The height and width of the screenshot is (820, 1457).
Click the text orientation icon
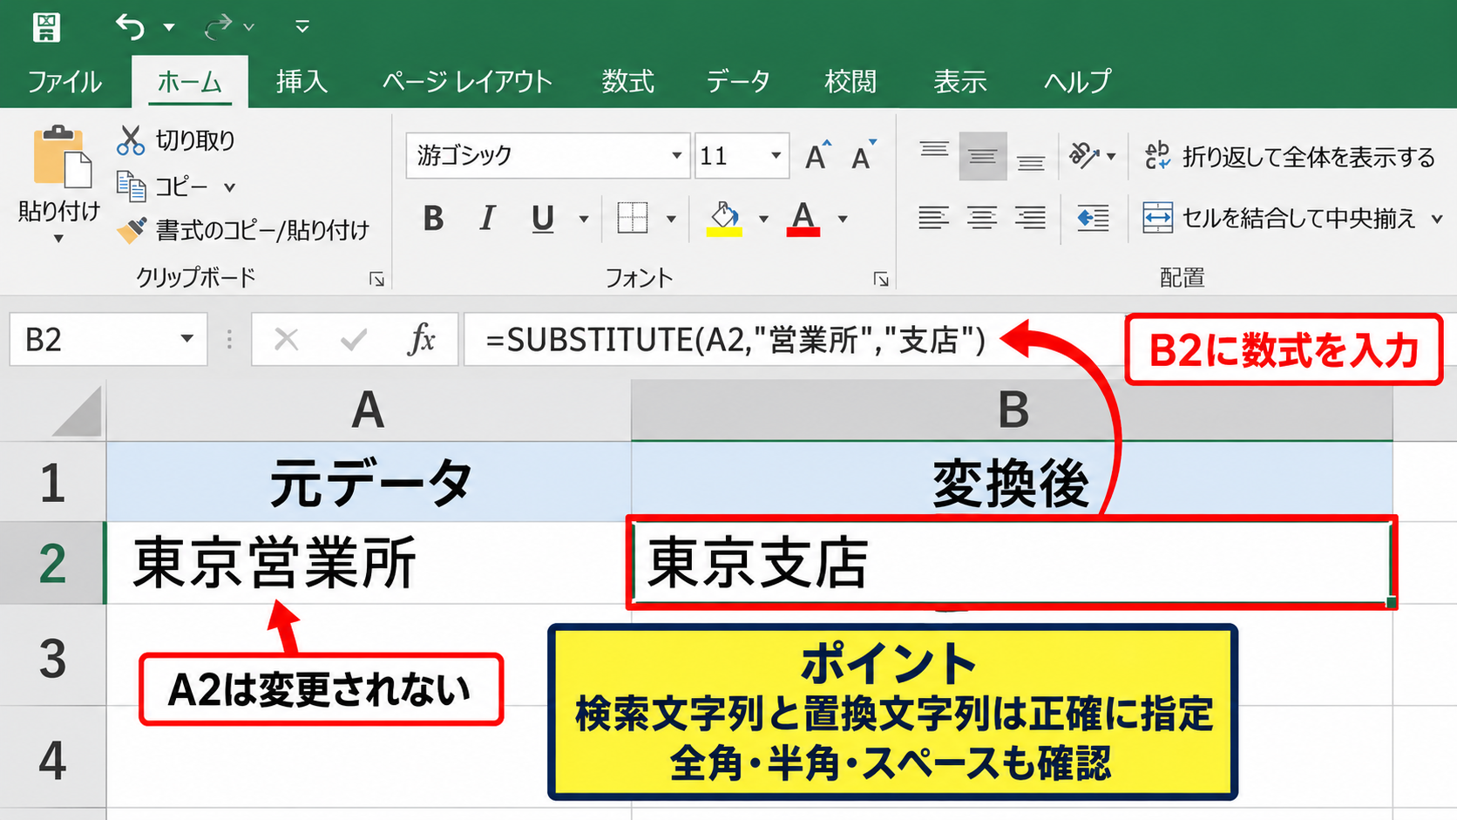pos(1084,156)
